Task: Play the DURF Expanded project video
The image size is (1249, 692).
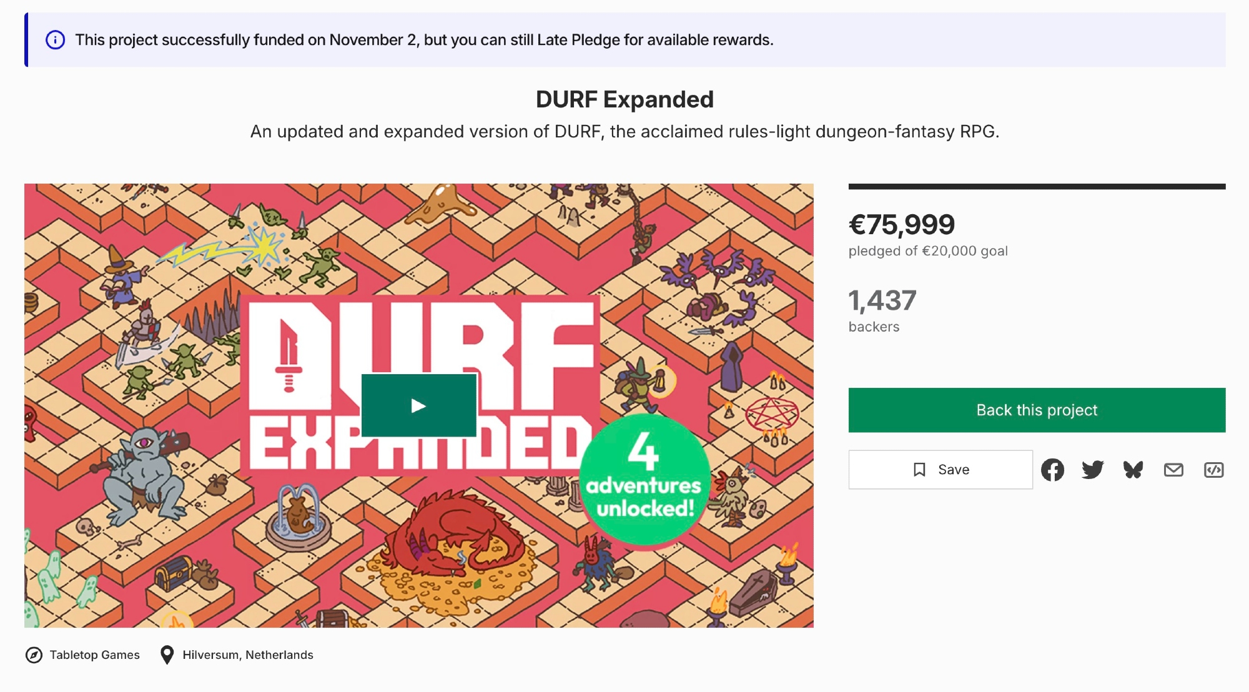Action: (418, 406)
